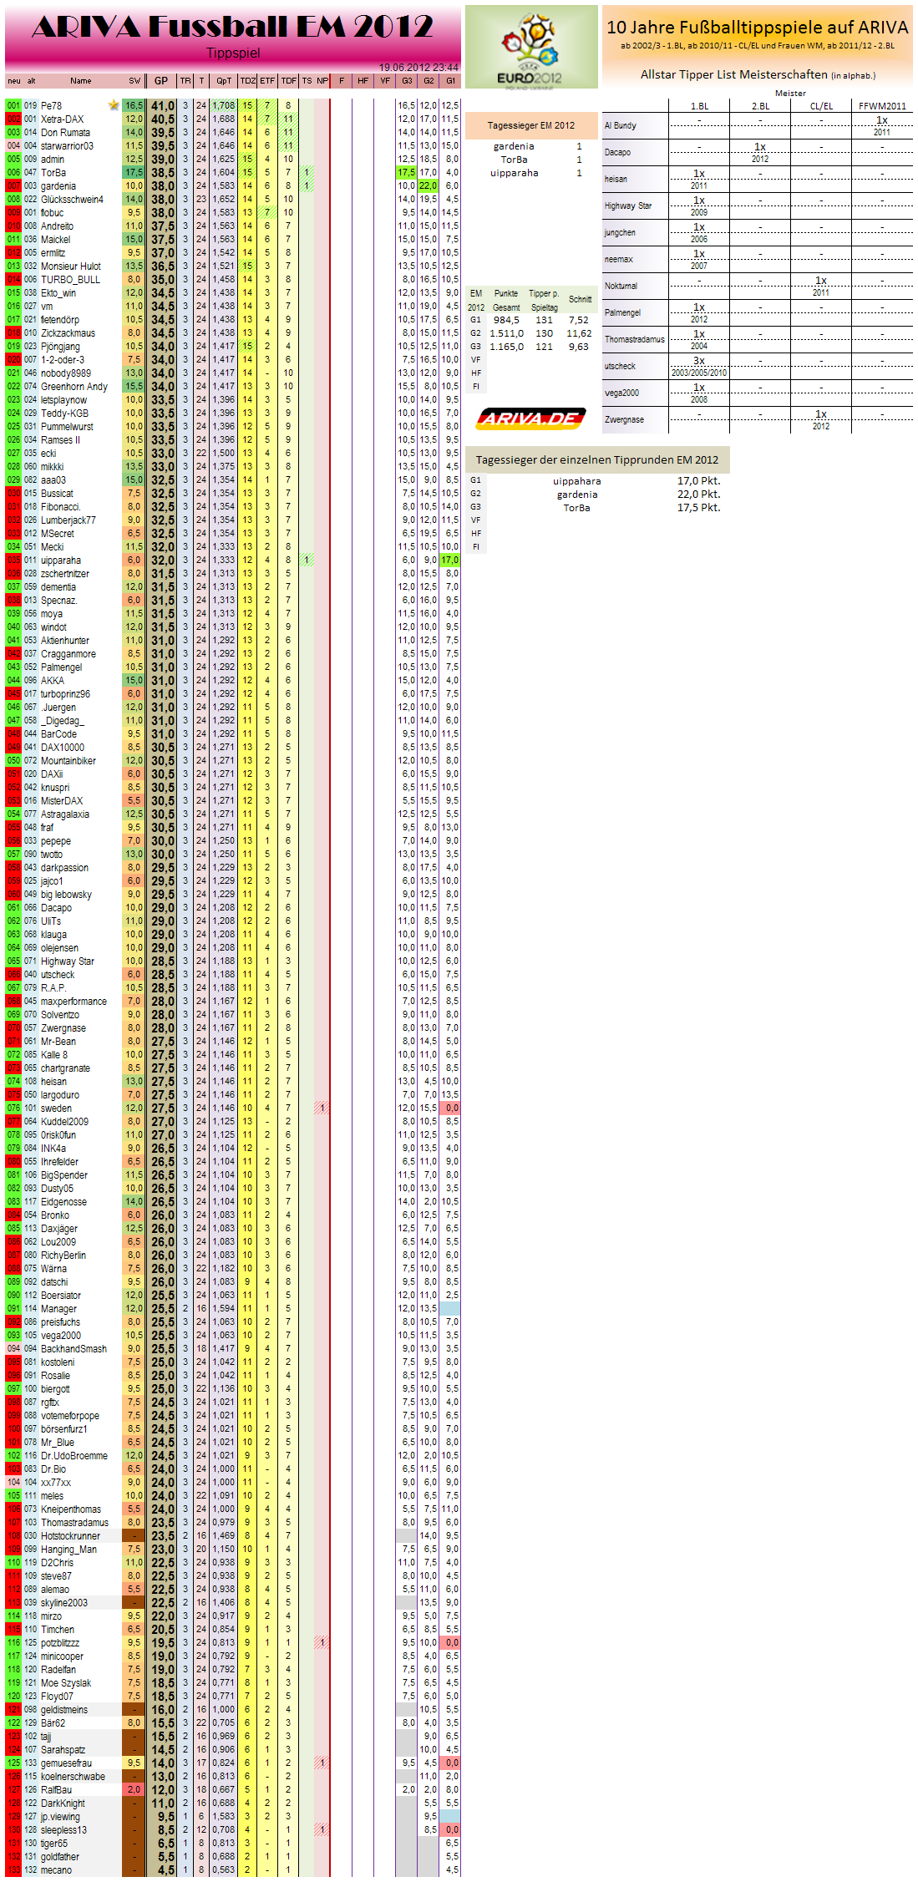
Task: Click gardenia's bright green 22,0 G2 cell in ranking
Action: pyautogui.click(x=428, y=186)
